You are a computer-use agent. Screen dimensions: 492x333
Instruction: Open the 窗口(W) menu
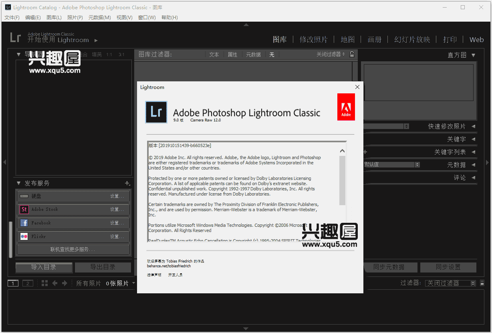coord(147,18)
